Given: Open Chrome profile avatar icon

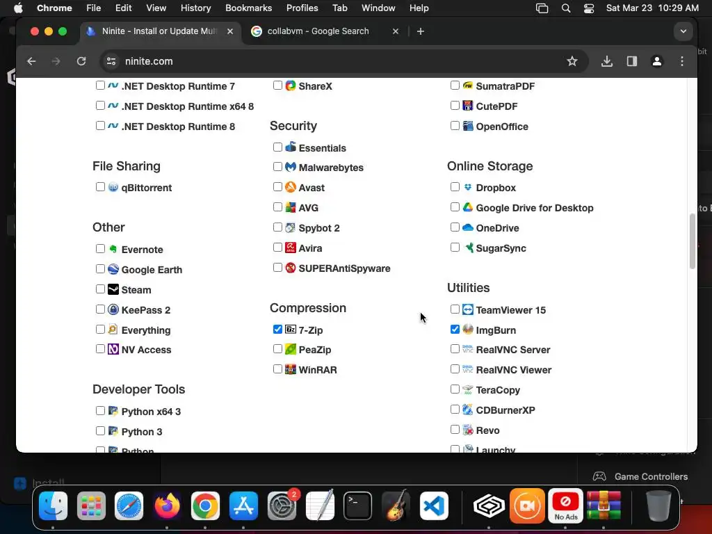Looking at the screenshot, I should pos(656,61).
